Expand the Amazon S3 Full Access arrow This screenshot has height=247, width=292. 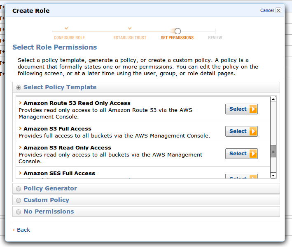click(20, 128)
